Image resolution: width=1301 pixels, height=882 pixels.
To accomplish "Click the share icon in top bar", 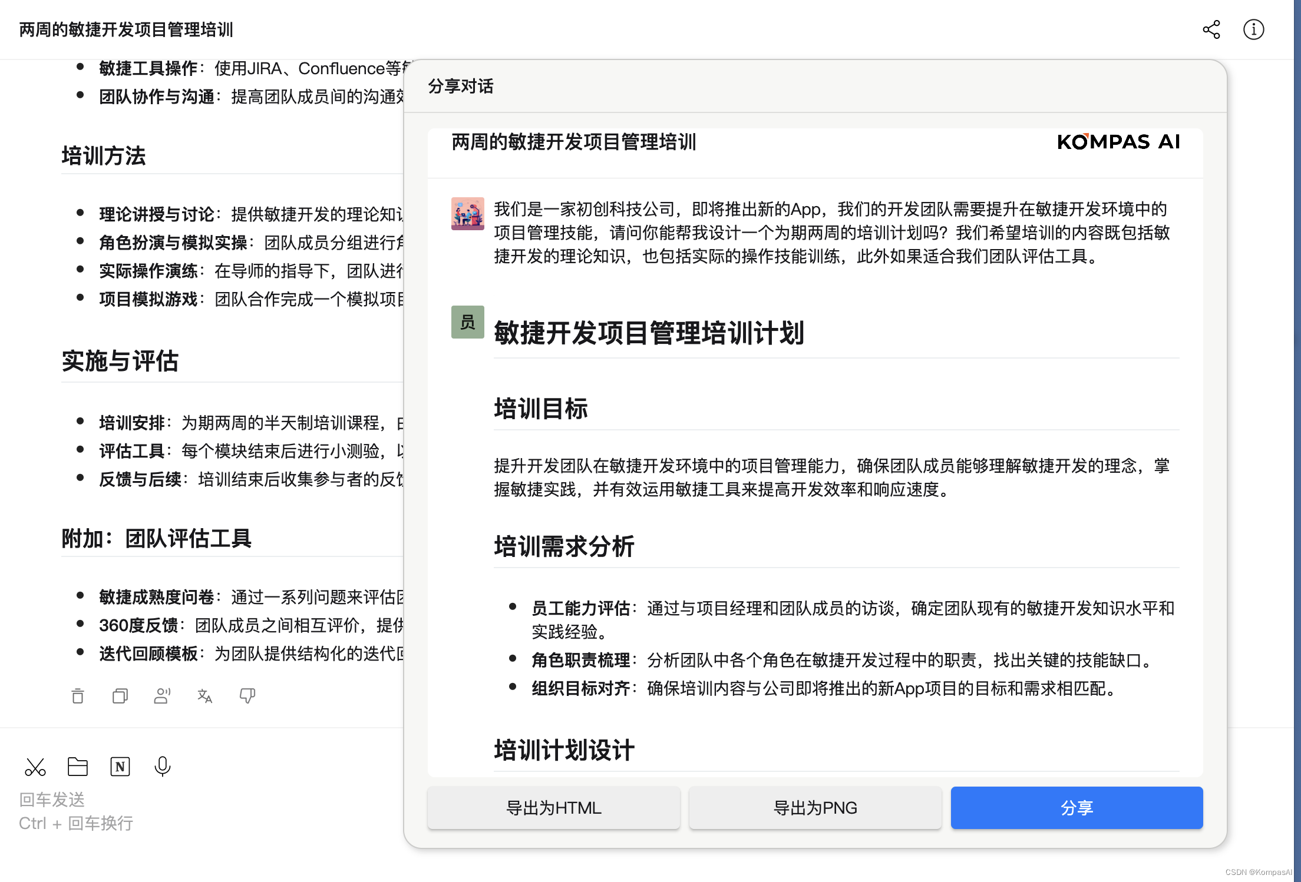I will point(1211,29).
